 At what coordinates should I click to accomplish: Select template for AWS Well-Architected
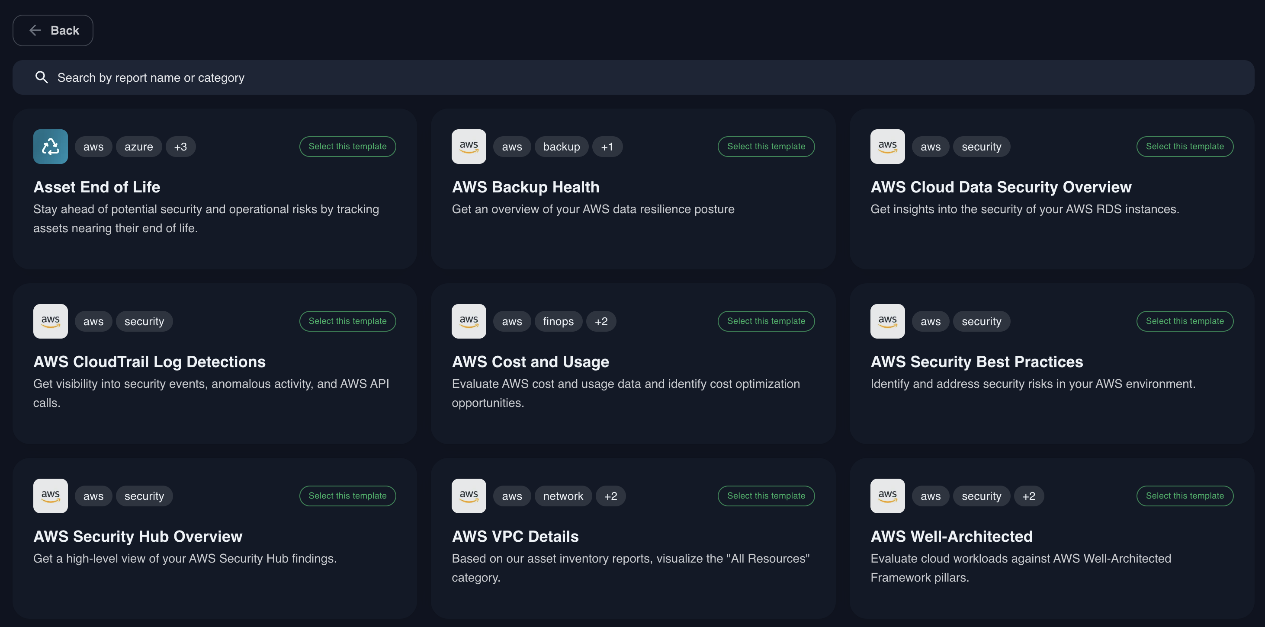pyautogui.click(x=1184, y=496)
